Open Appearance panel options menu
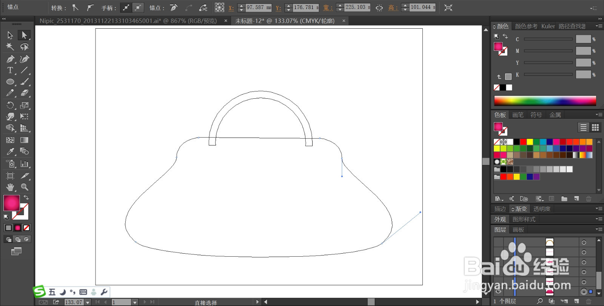 coord(599,219)
